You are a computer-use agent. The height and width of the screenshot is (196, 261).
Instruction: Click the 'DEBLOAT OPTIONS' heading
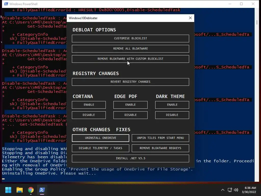click(x=94, y=30)
